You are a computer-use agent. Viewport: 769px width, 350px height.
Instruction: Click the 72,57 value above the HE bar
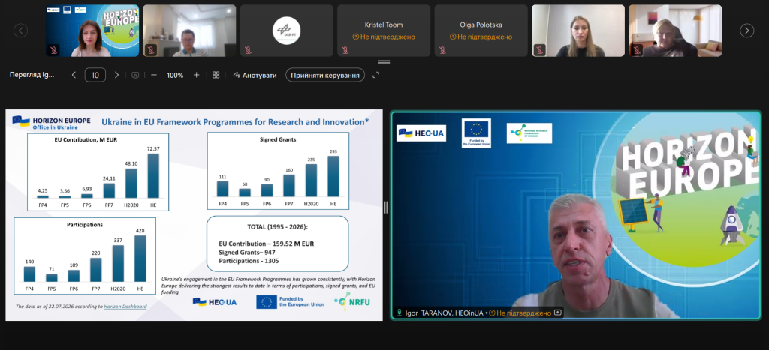(x=153, y=149)
